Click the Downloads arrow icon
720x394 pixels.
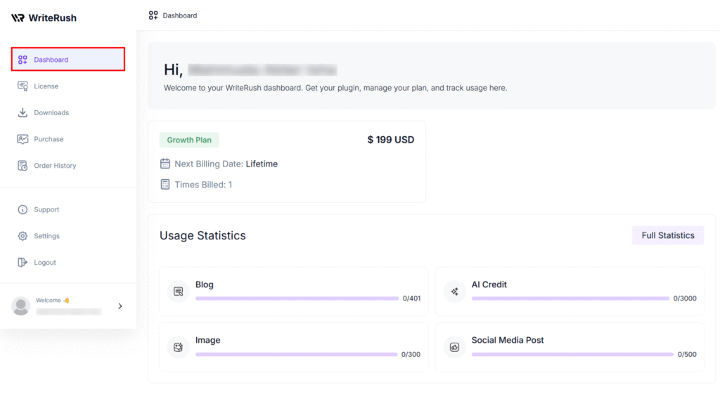click(x=22, y=112)
